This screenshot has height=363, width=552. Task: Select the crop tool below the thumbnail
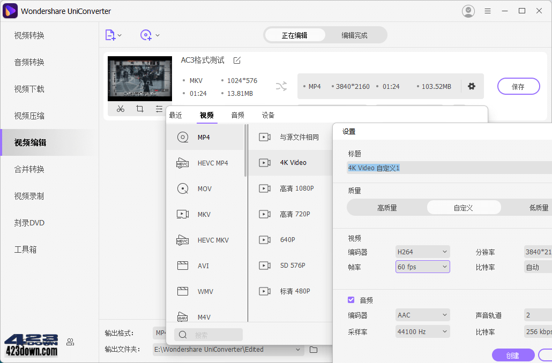140,109
